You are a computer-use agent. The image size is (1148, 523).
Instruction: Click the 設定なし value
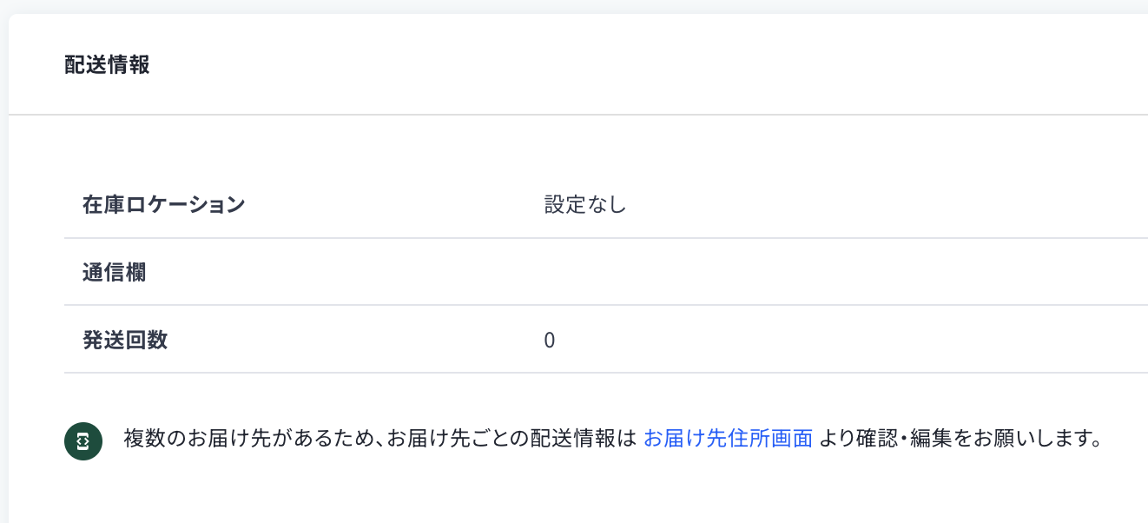coord(585,205)
